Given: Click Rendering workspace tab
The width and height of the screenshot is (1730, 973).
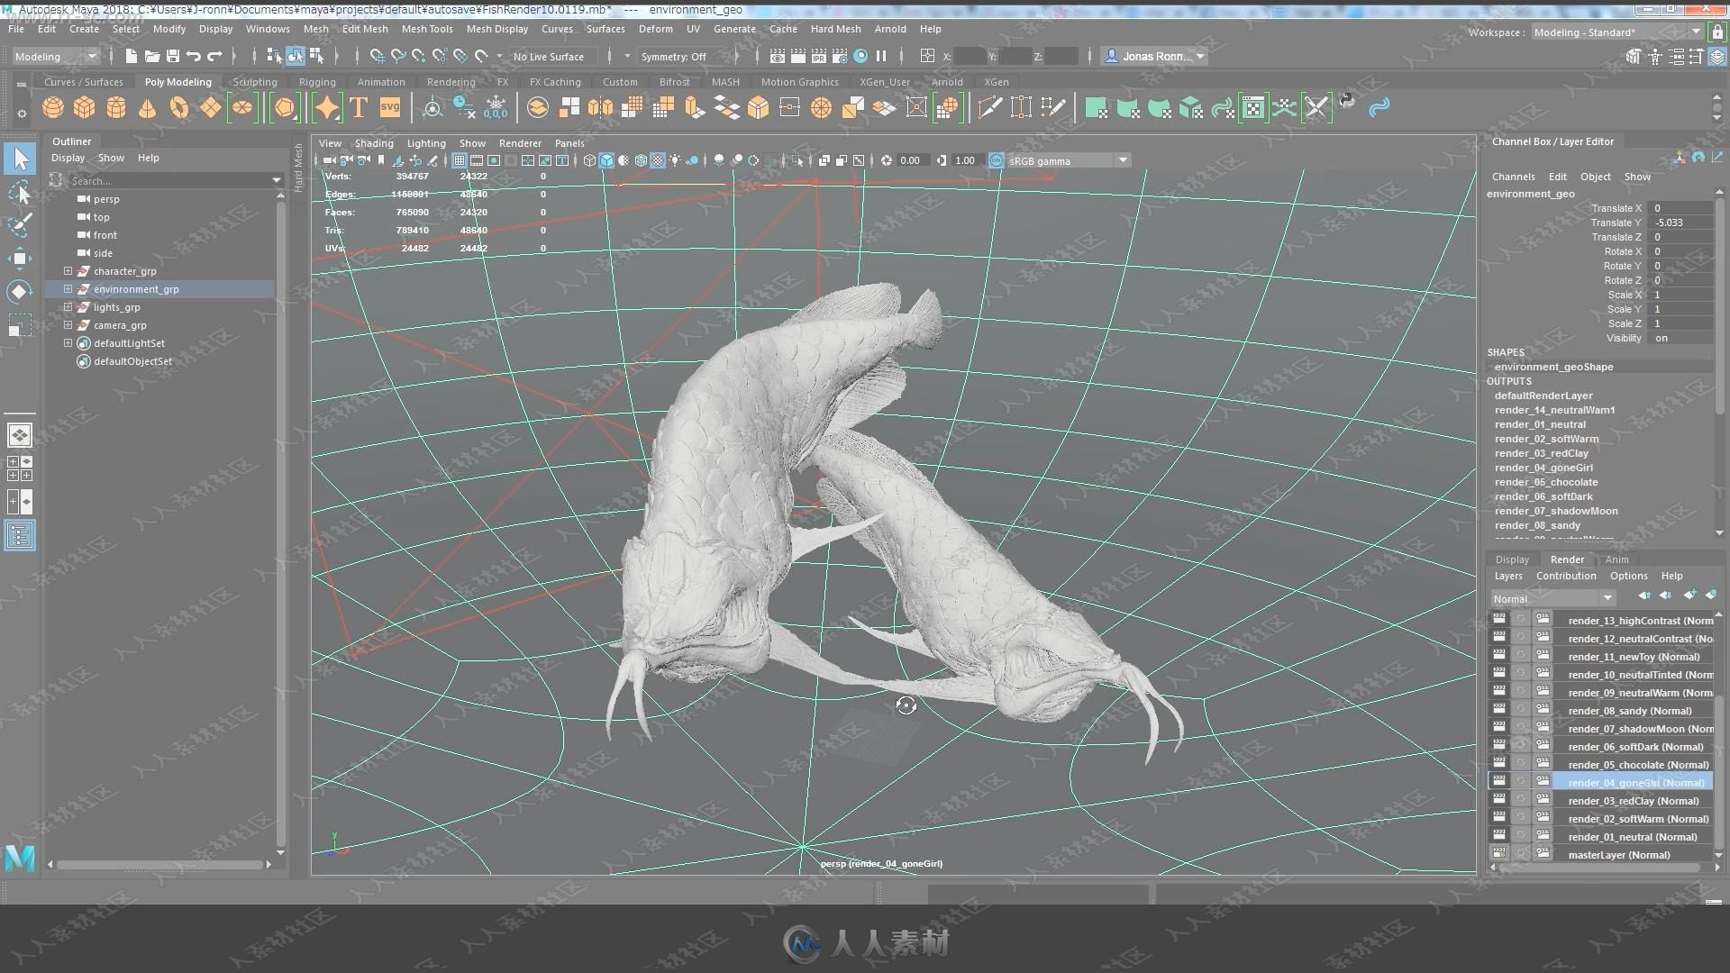Looking at the screenshot, I should click(449, 81).
